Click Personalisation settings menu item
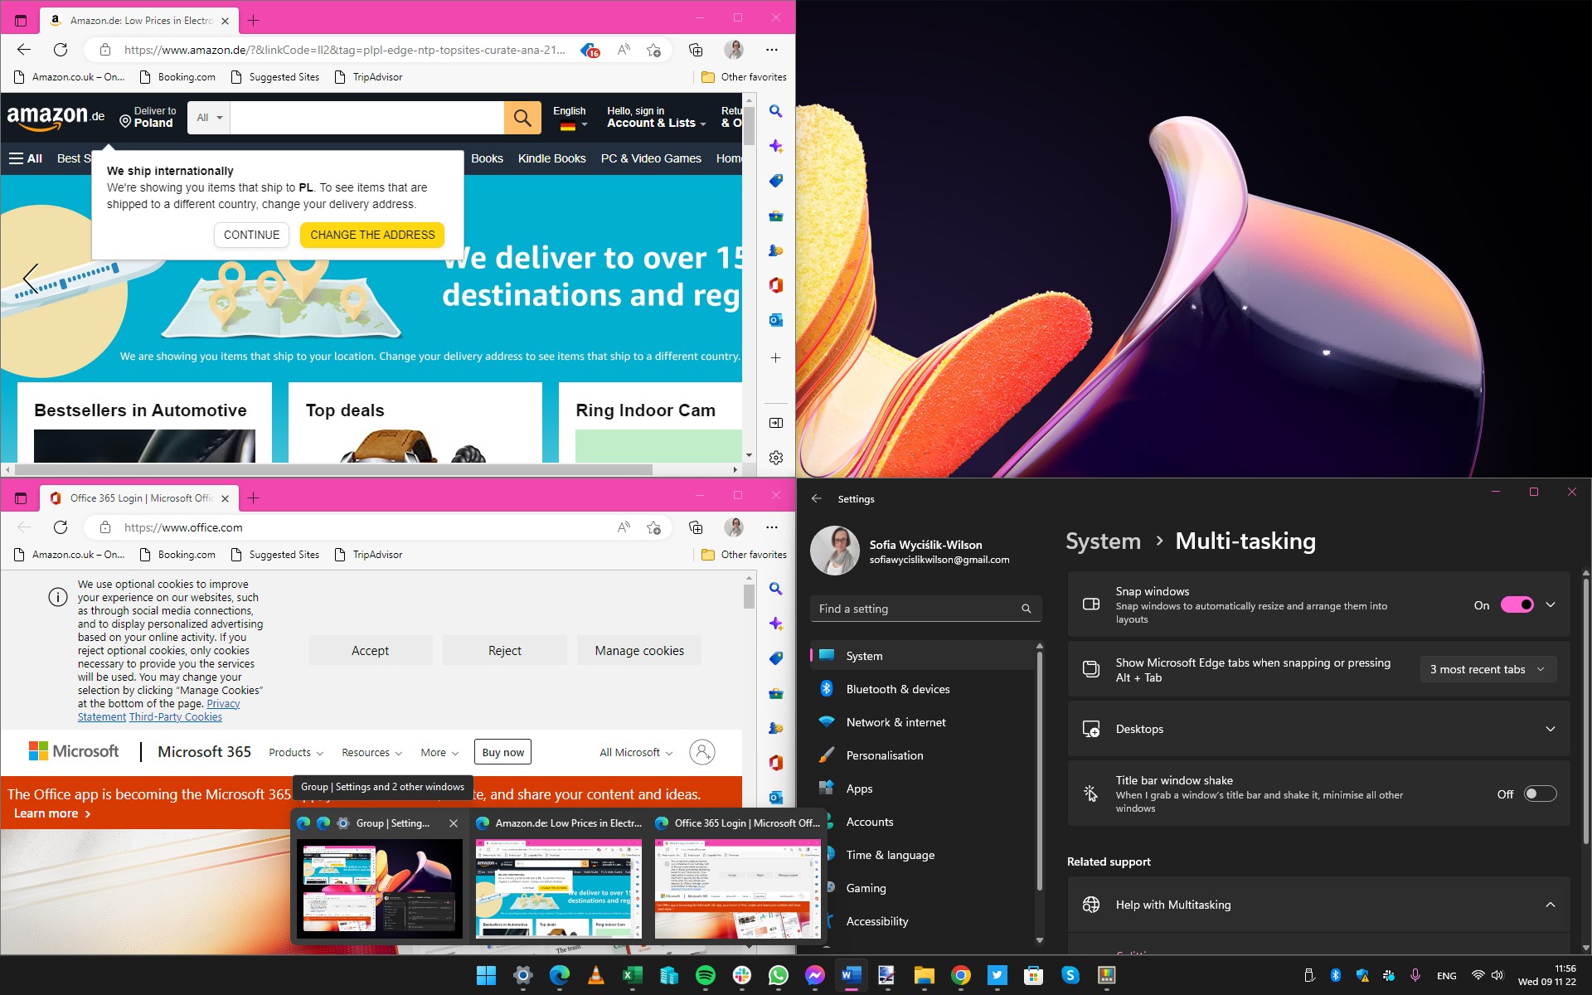The height and width of the screenshot is (995, 1592). coord(884,755)
